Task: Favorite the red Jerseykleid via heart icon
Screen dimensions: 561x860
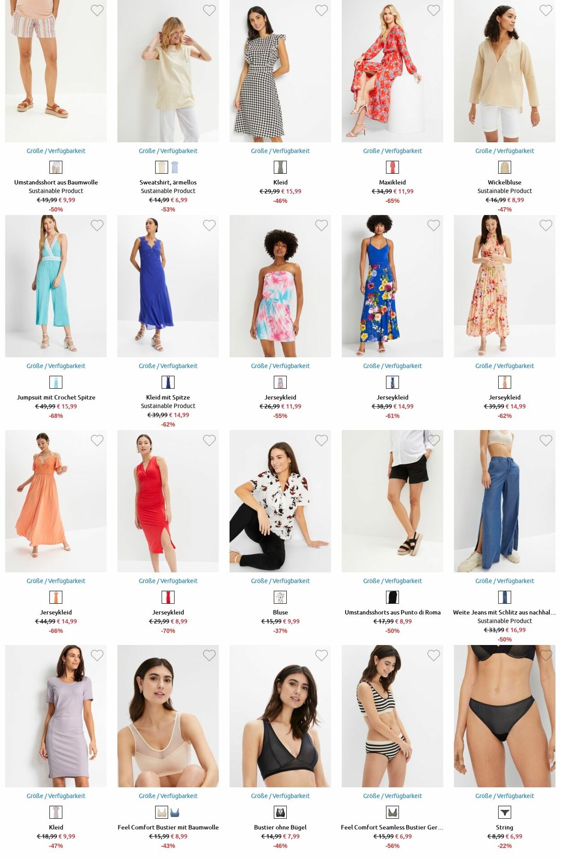Action: (209, 440)
